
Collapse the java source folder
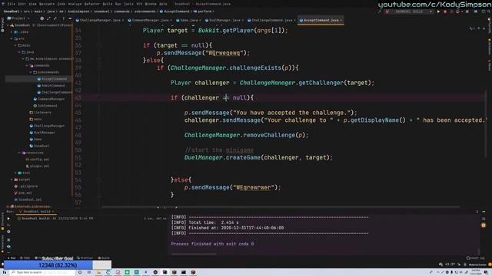19,52
